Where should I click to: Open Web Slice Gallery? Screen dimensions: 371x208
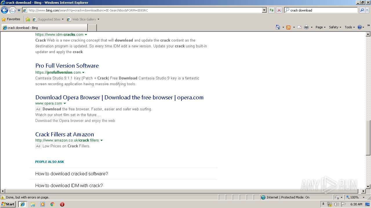(83, 19)
